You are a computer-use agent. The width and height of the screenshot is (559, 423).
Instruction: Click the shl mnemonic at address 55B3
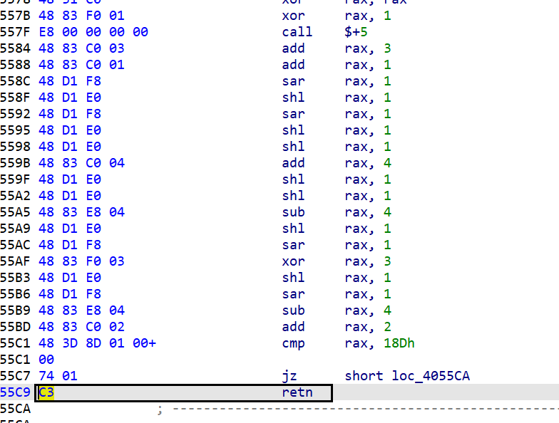(294, 278)
